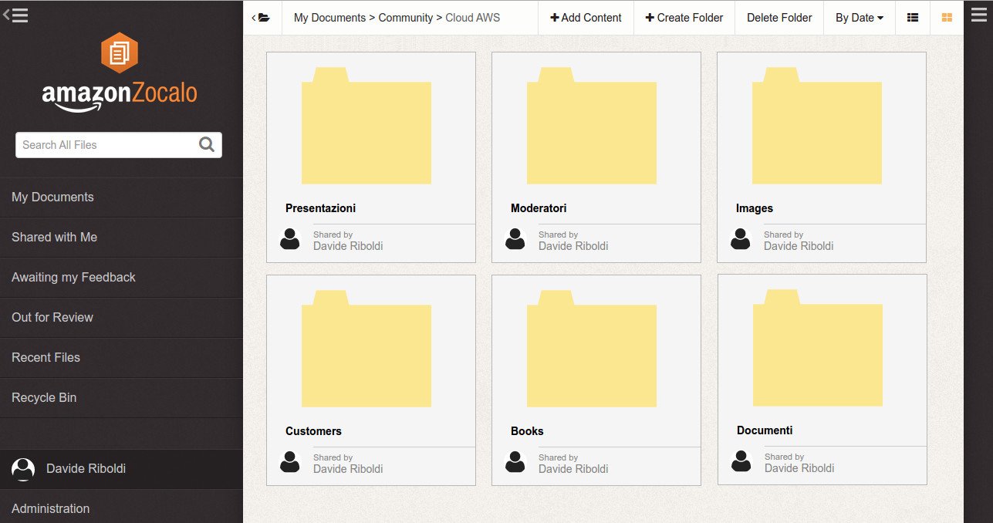Click the user avatar next to Davide Riboldi
The height and width of the screenshot is (523, 993).
[x=24, y=468]
